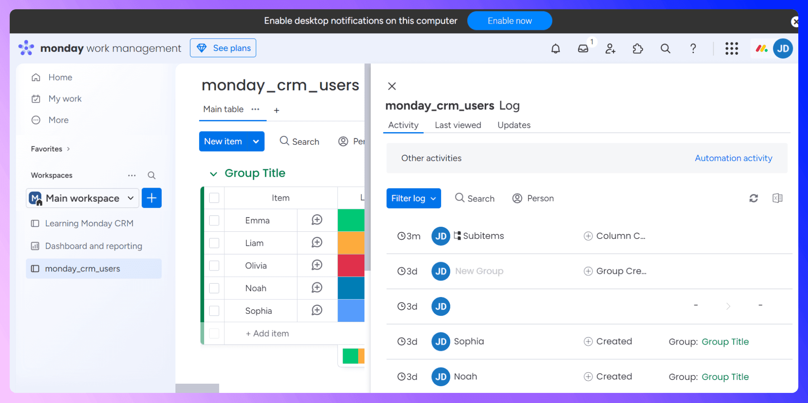Open monday_crm_users board in sidebar
Screen dimensions: 808x403
pyautogui.click(x=93, y=269)
